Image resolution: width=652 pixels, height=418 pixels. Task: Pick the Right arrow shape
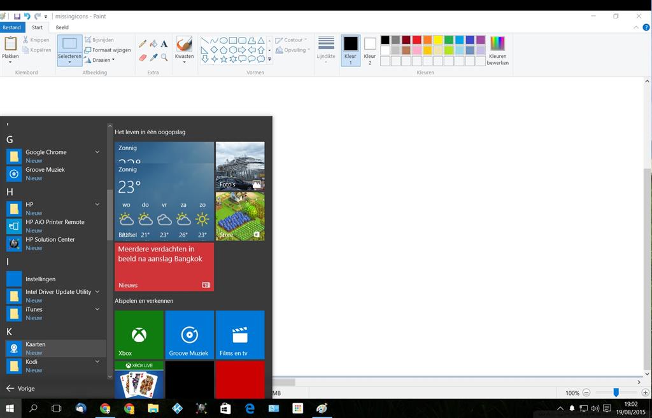click(x=243, y=50)
